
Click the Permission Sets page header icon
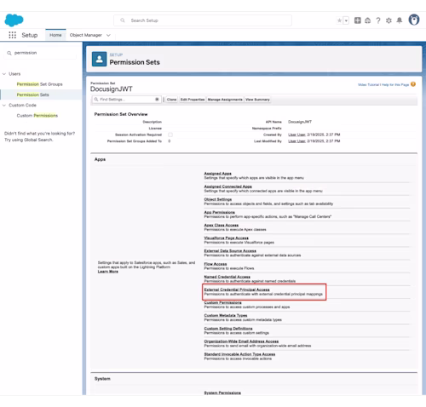point(99,59)
